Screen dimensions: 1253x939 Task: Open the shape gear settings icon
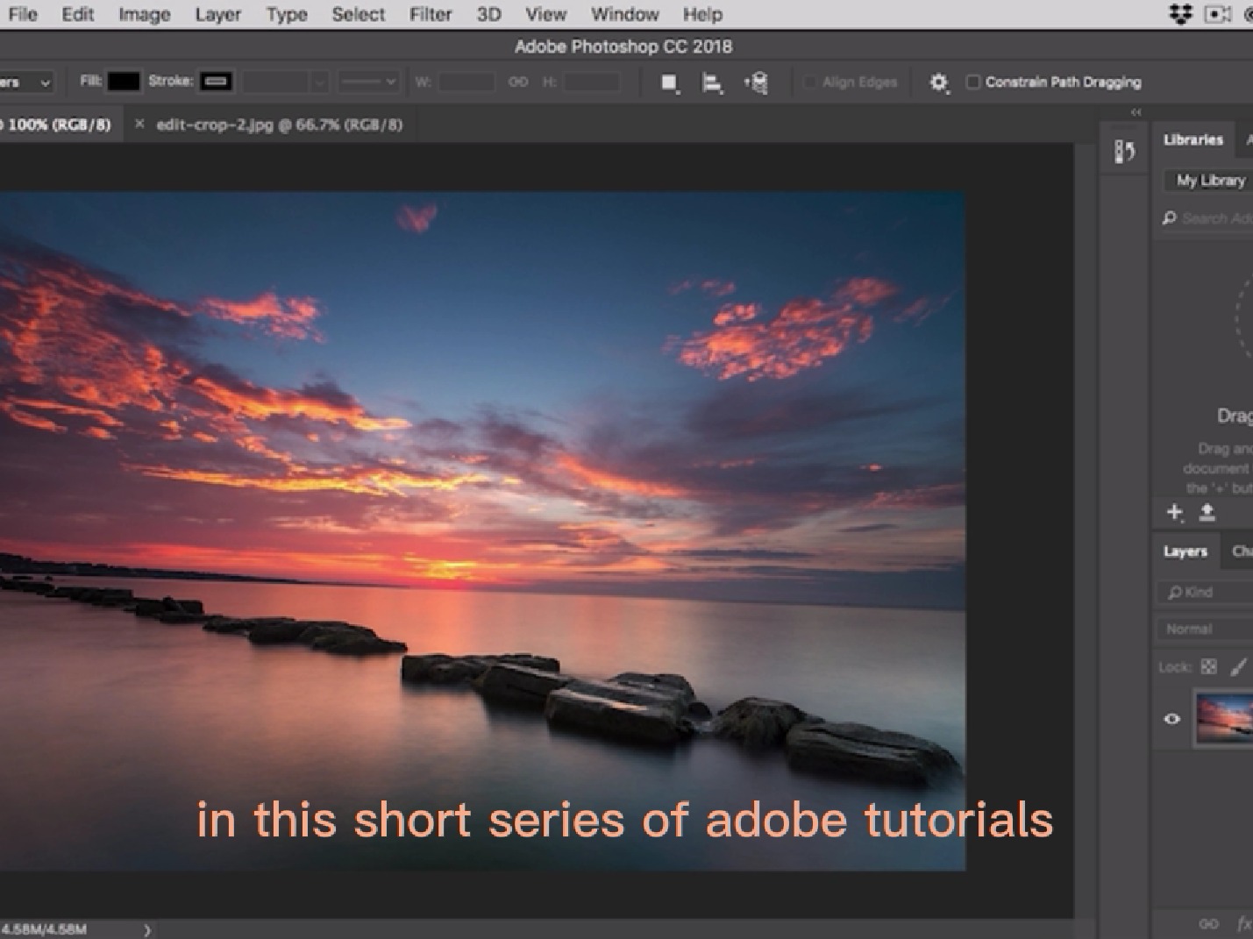[x=938, y=82]
